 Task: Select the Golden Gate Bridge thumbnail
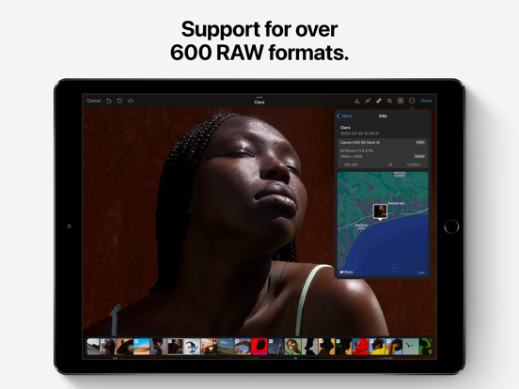[209, 347]
